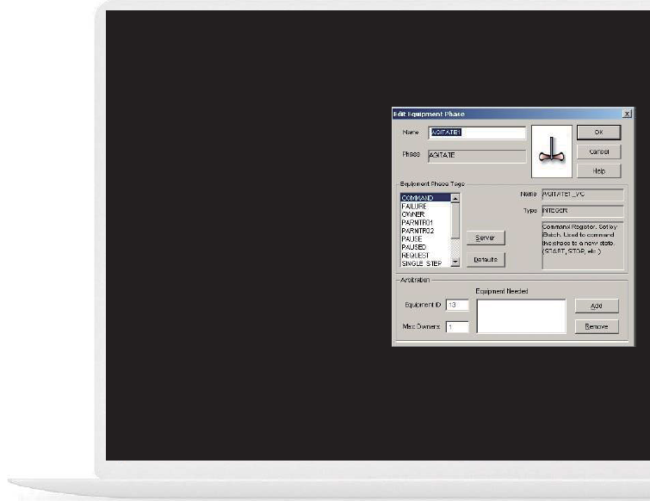The height and width of the screenshot is (501, 650).
Task: Click the Equipment ID input field
Action: coord(456,306)
